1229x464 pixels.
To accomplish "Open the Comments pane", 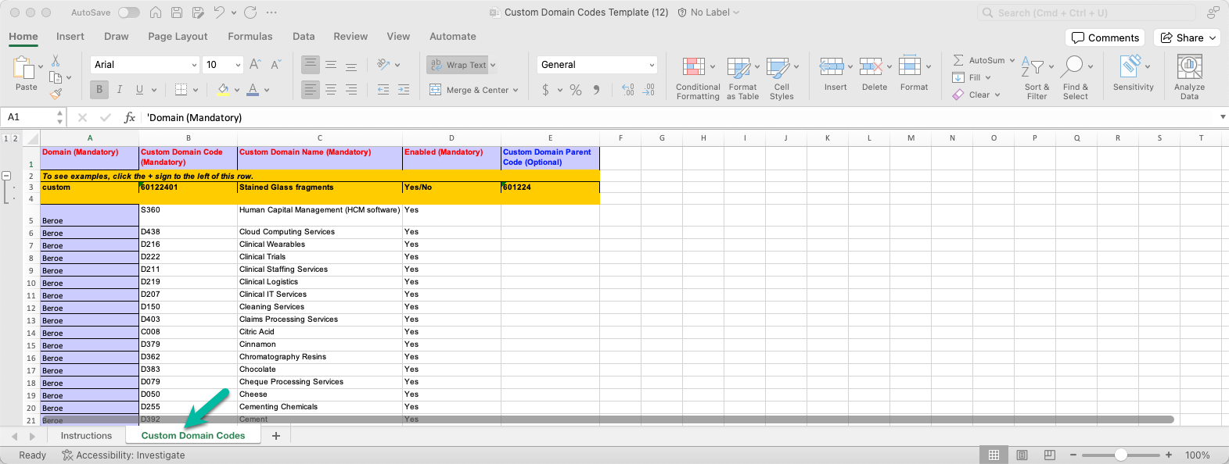I will click(1105, 37).
